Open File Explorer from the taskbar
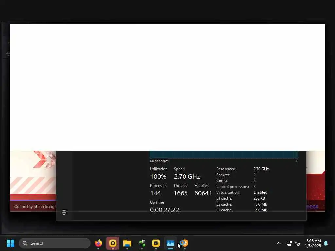 127,243
